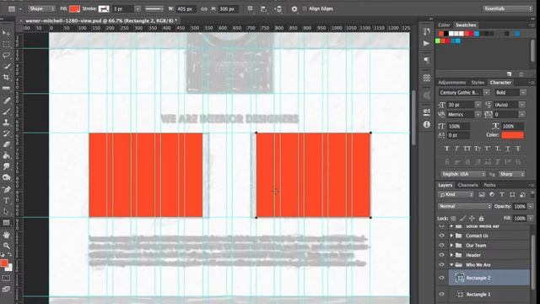Open path operations in options bar

(251, 9)
